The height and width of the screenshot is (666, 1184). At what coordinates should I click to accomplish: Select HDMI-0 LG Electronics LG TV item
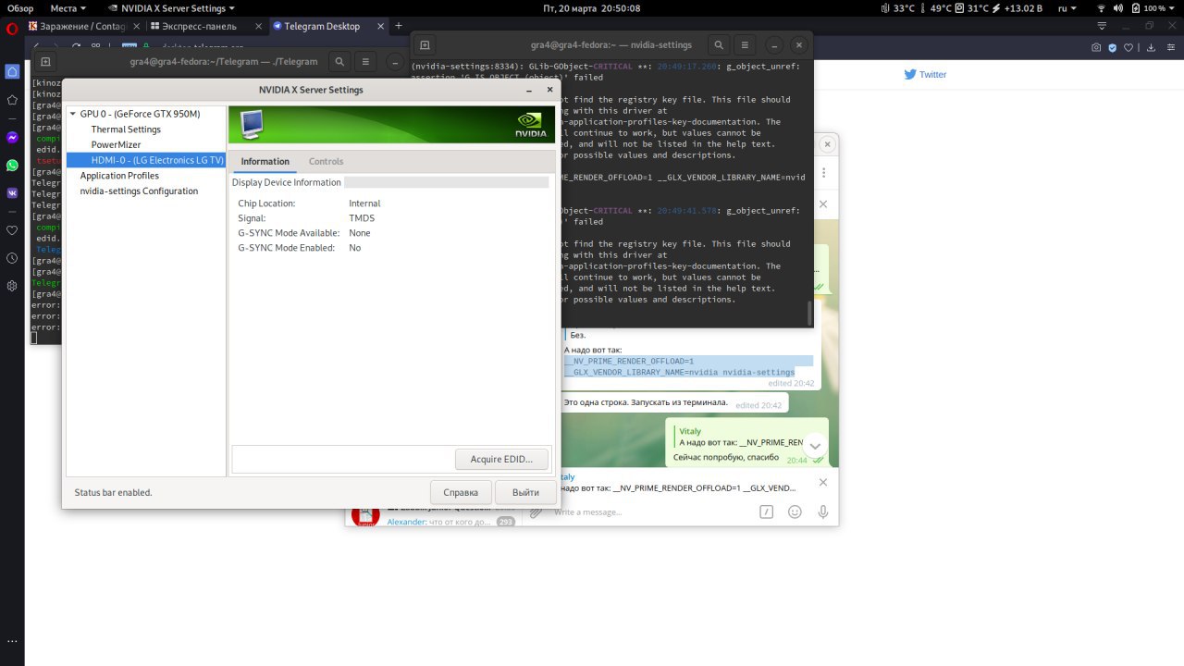coord(146,160)
